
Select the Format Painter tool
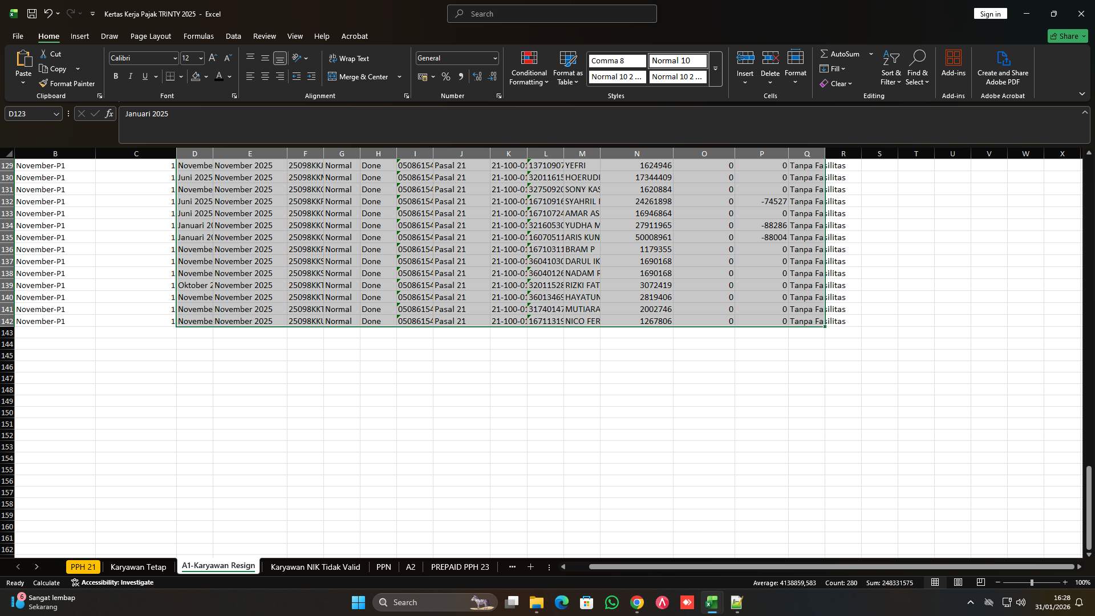67,83
